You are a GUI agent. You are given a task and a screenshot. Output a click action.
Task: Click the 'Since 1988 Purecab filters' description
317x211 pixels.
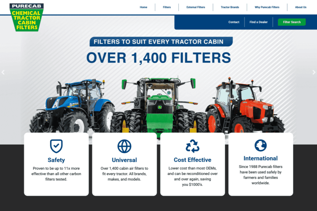pos(261,175)
